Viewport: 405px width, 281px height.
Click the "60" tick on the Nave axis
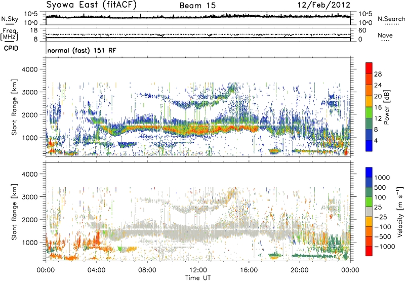click(x=362, y=30)
